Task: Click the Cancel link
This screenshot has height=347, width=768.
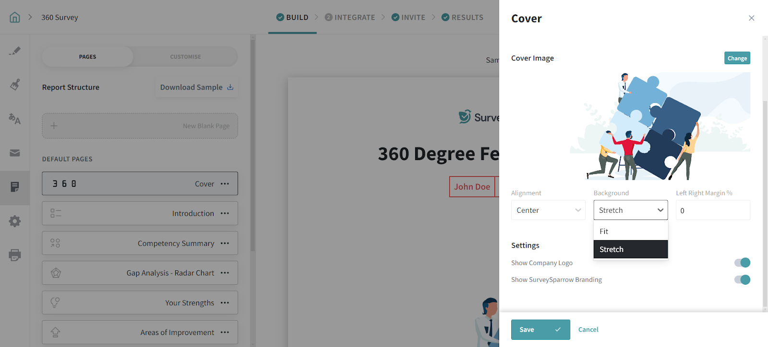Action: click(588, 329)
